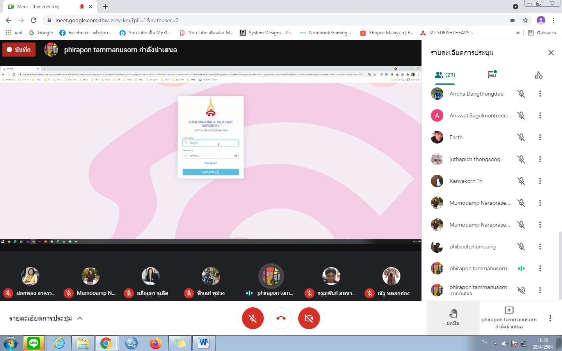Close the meeting details side panel
Viewport: 562px width, 351px height.
(551, 53)
